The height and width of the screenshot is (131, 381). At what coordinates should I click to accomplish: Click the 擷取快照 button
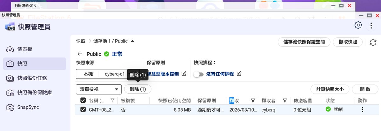(x=348, y=42)
